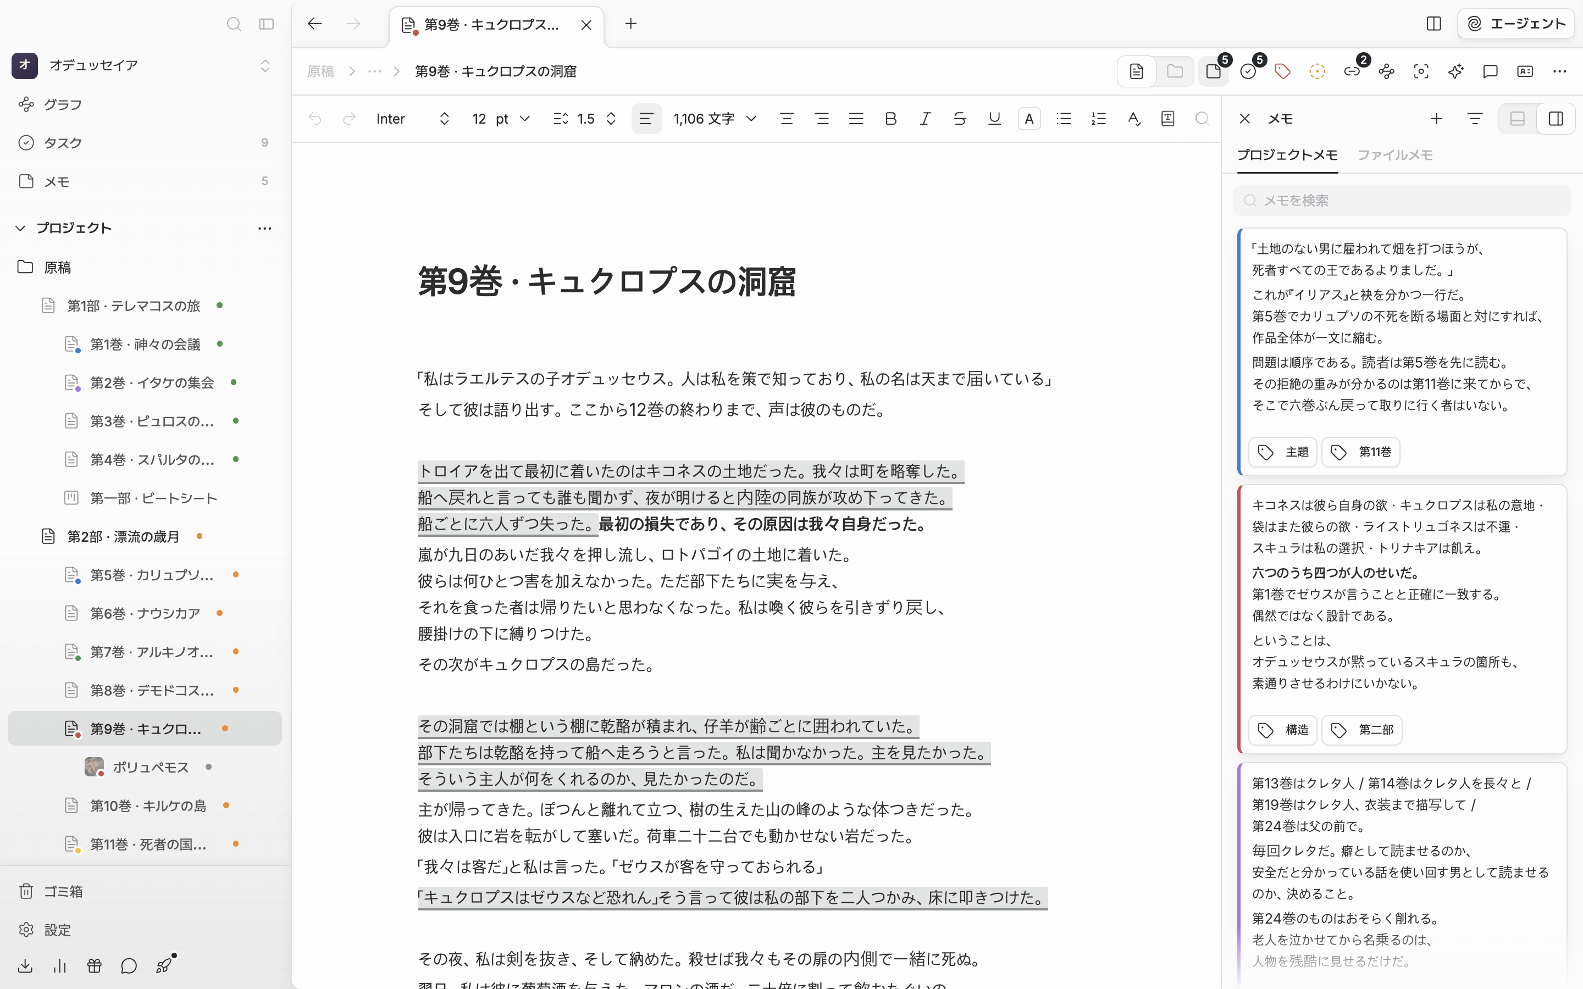
Task: Open the breadcrumb ellipsis path menu
Action: 374,71
